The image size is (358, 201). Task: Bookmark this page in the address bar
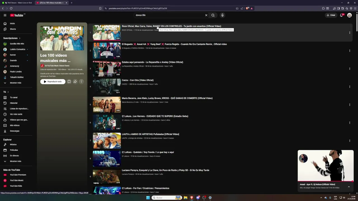click(x=100, y=8)
